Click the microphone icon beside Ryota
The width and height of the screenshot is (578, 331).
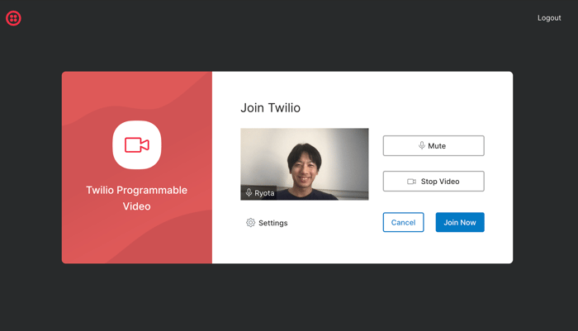pos(249,193)
